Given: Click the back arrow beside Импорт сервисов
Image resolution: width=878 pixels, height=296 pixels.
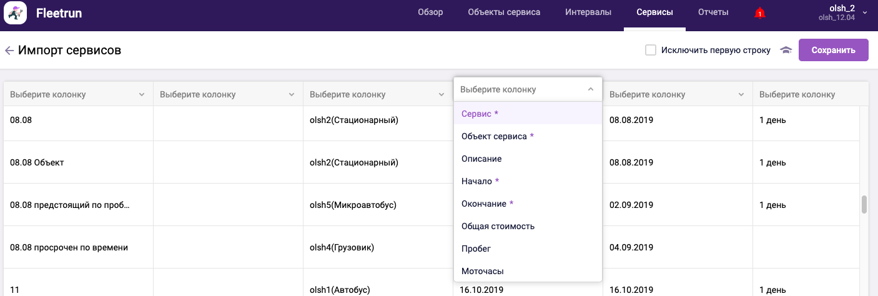Looking at the screenshot, I should tap(9, 51).
